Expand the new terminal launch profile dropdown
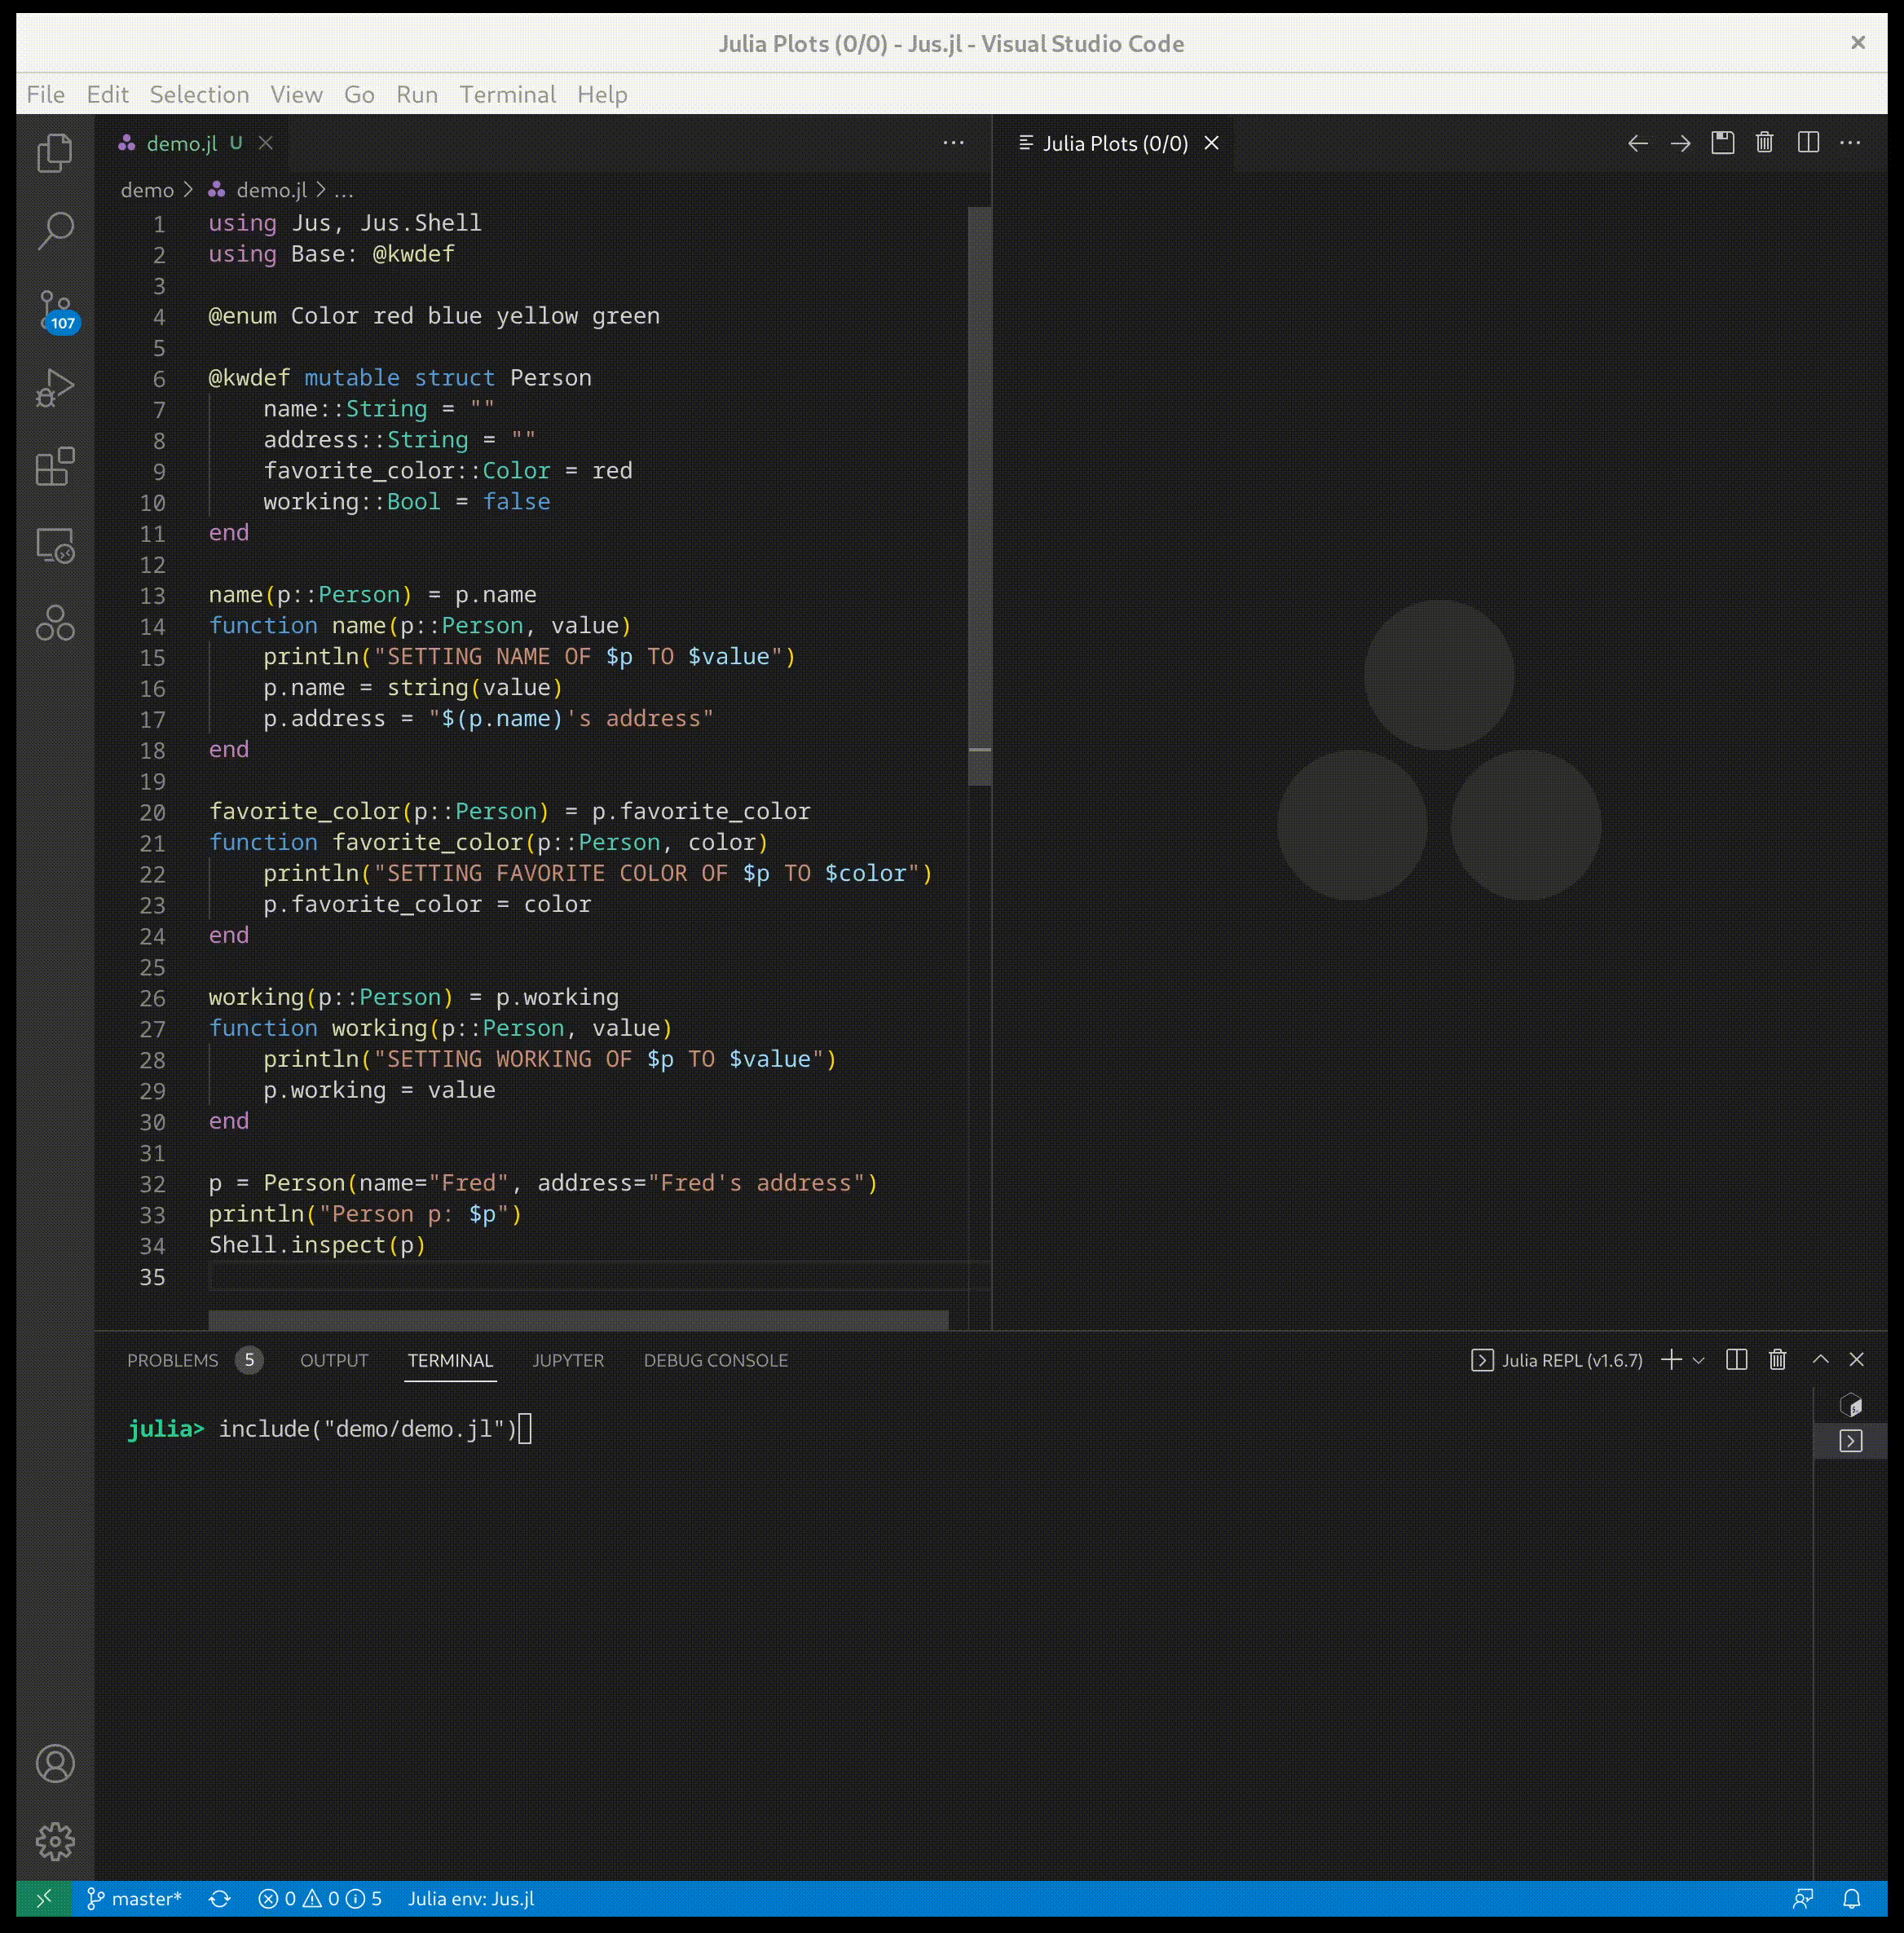1904x1933 pixels. click(x=1698, y=1360)
